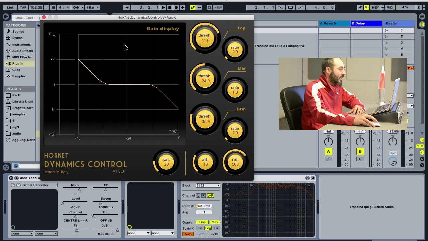
Task: Click the Punch-Out switch
Action: pyautogui.click(x=300, y=7)
